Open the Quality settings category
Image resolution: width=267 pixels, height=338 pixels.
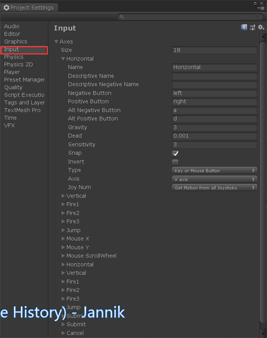pyautogui.click(x=13, y=87)
